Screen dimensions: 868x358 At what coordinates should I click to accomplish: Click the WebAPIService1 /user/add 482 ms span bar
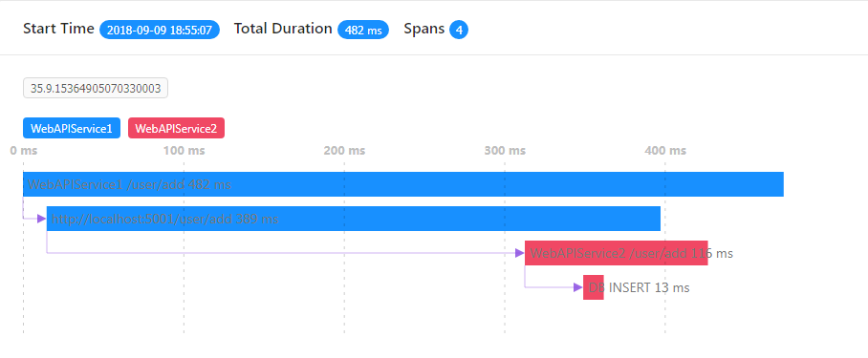pyautogui.click(x=403, y=184)
